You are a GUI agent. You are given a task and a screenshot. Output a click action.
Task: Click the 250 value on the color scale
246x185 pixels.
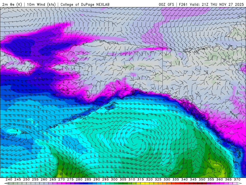pyautogui.click(x=26, y=179)
